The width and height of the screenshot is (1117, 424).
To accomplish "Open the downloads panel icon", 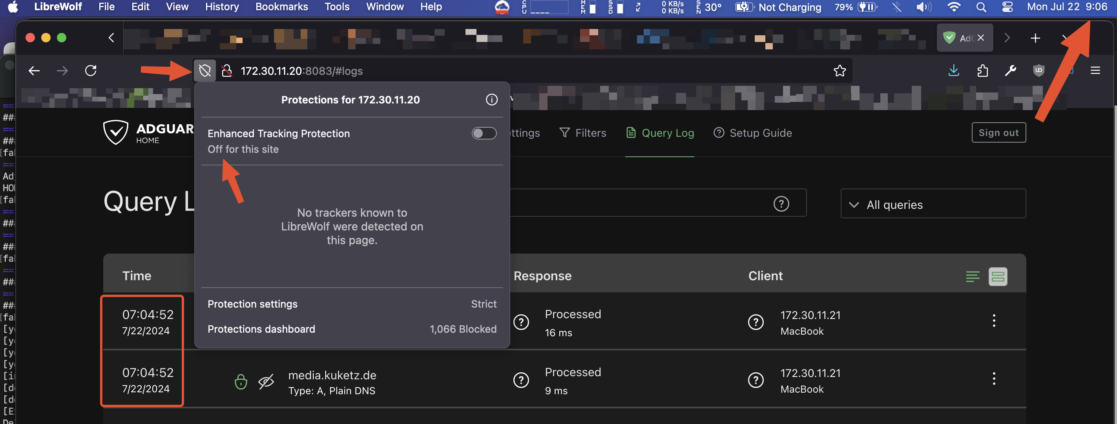I will coord(953,71).
